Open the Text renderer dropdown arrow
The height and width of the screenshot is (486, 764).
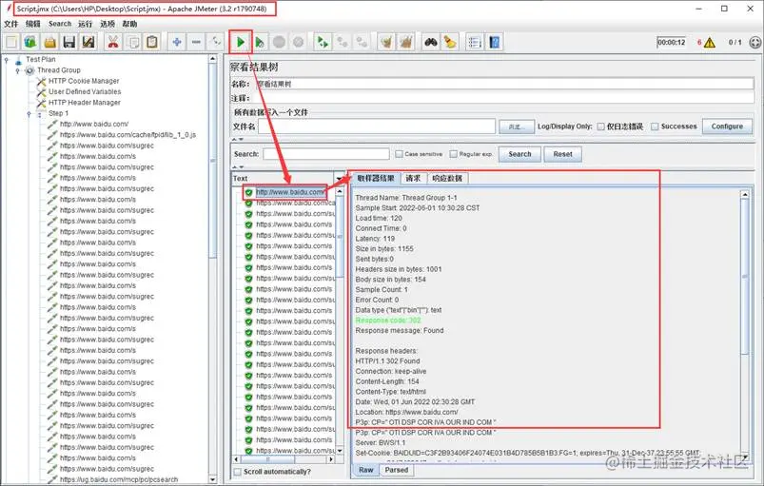340,179
